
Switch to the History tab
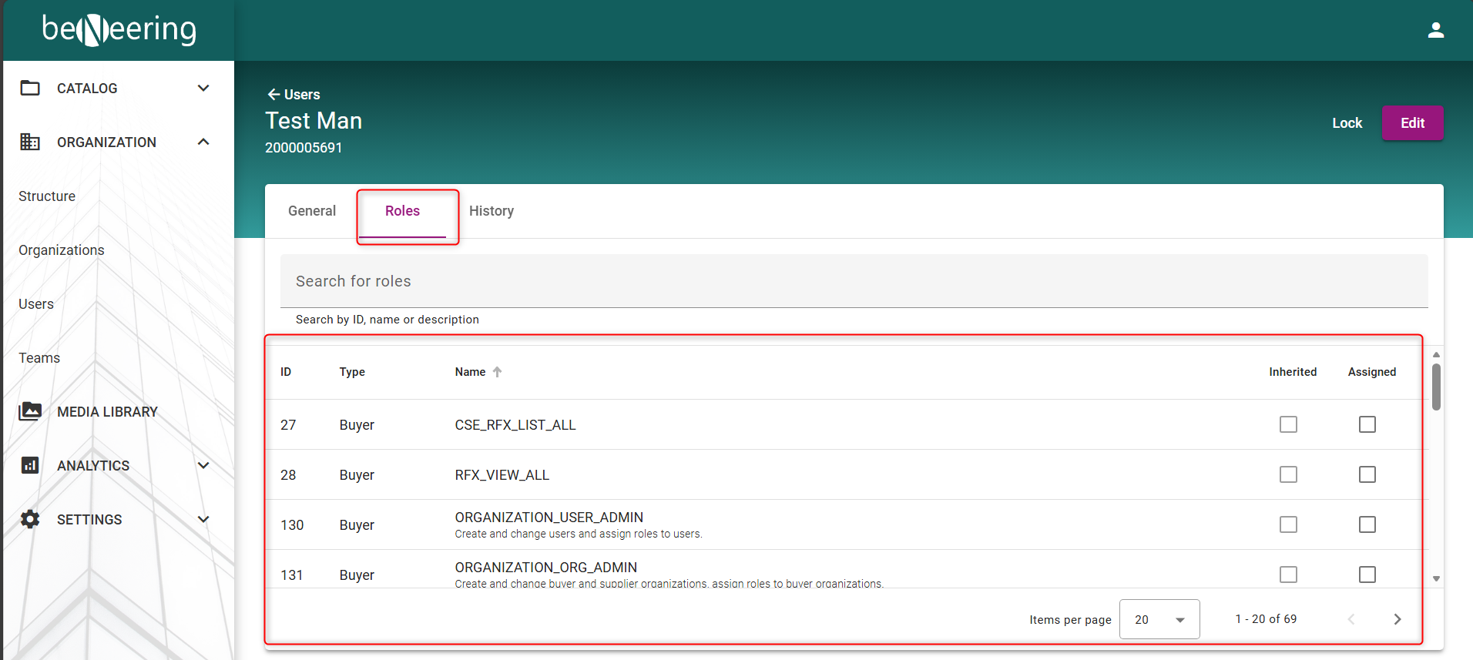point(491,211)
